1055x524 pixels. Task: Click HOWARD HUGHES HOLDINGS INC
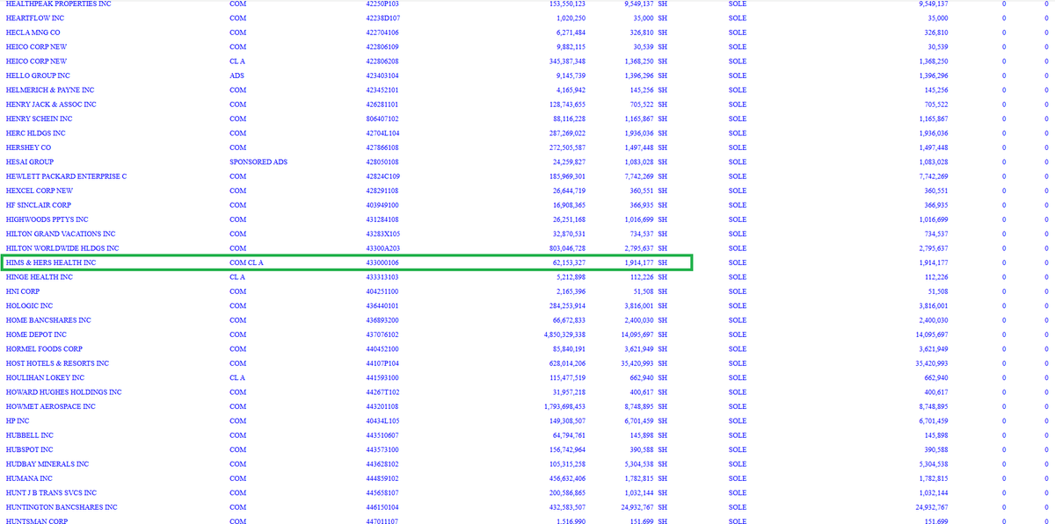click(x=63, y=392)
